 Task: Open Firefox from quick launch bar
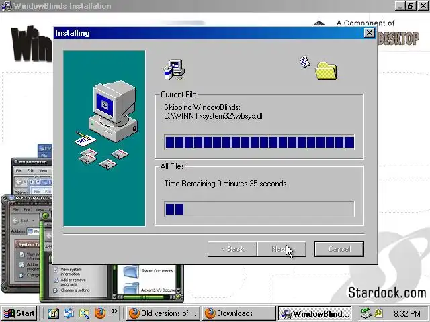100,313
